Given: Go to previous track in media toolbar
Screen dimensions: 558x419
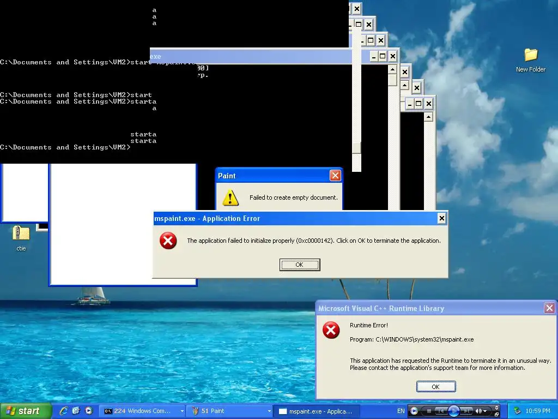Looking at the screenshot, I should click(x=440, y=411).
